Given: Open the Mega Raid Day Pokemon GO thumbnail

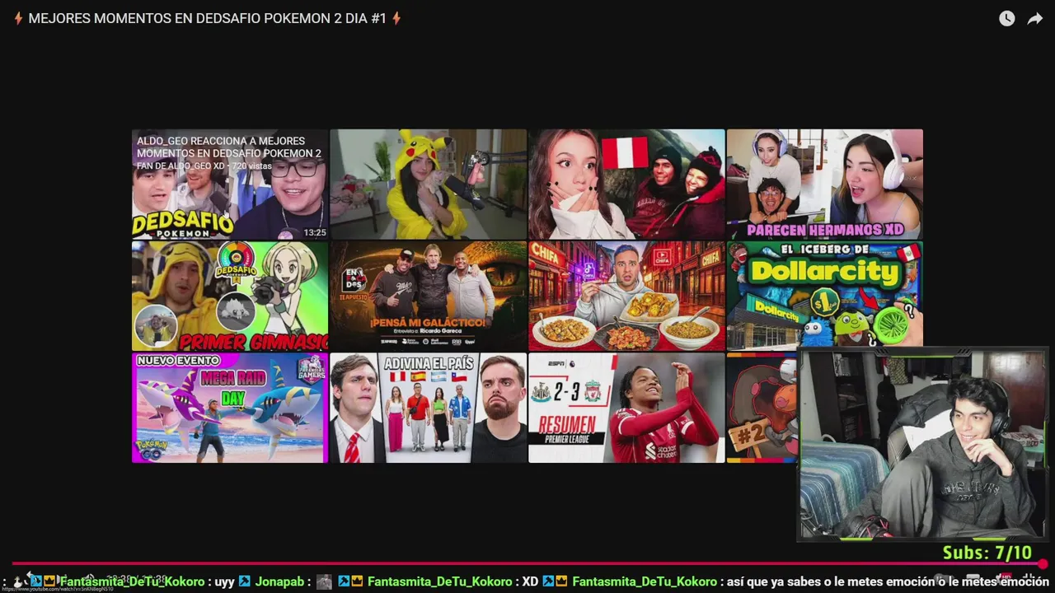Looking at the screenshot, I should 230,408.
